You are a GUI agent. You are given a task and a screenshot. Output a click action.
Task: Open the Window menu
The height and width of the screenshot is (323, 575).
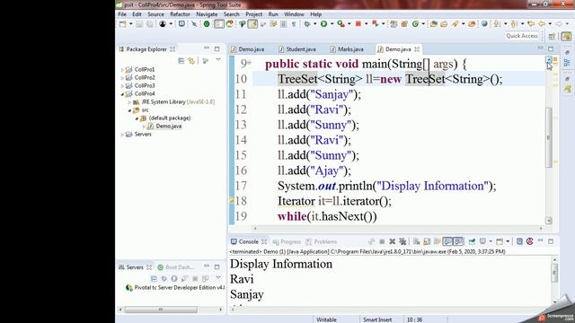[294, 14]
